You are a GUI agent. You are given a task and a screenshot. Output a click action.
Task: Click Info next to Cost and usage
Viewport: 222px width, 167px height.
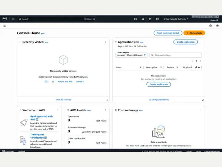coord(141,111)
